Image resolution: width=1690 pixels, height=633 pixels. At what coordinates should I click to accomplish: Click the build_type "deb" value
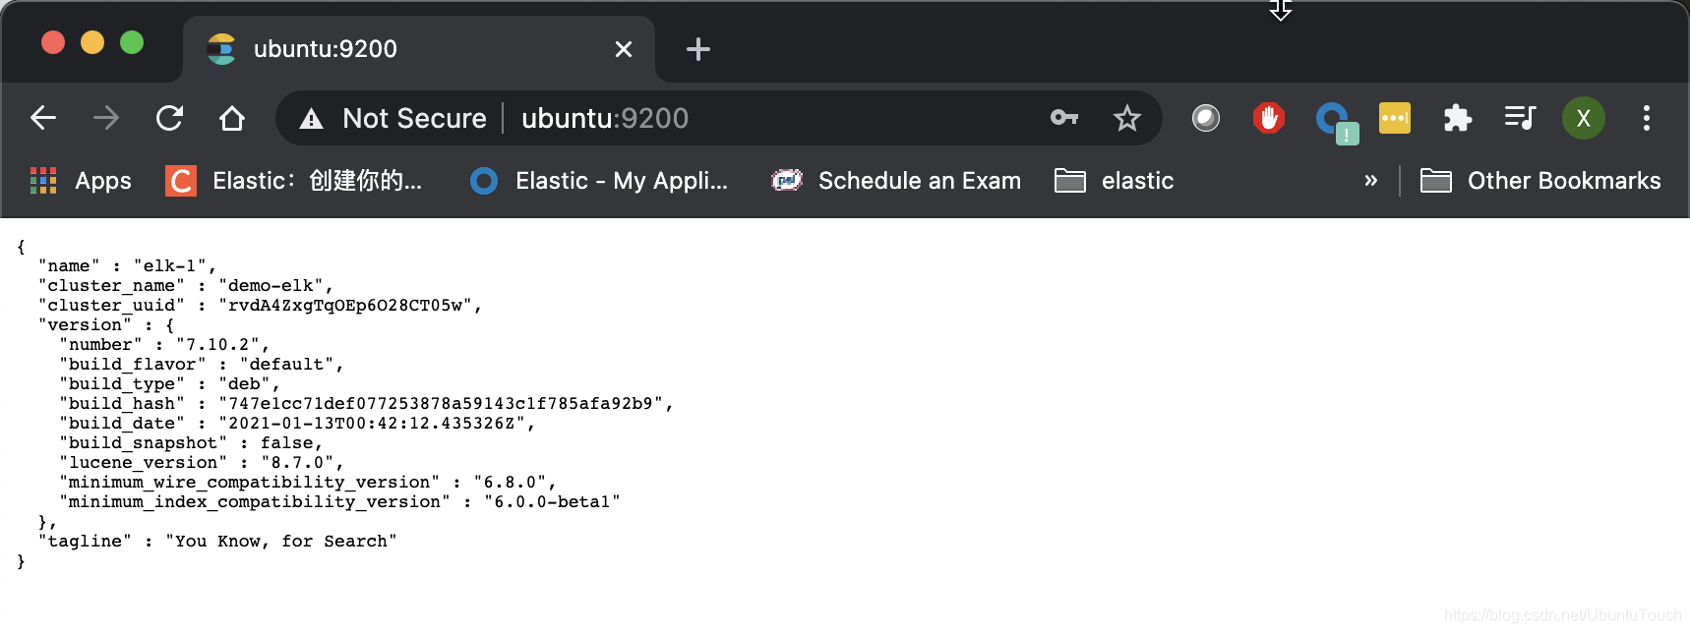[x=245, y=383]
